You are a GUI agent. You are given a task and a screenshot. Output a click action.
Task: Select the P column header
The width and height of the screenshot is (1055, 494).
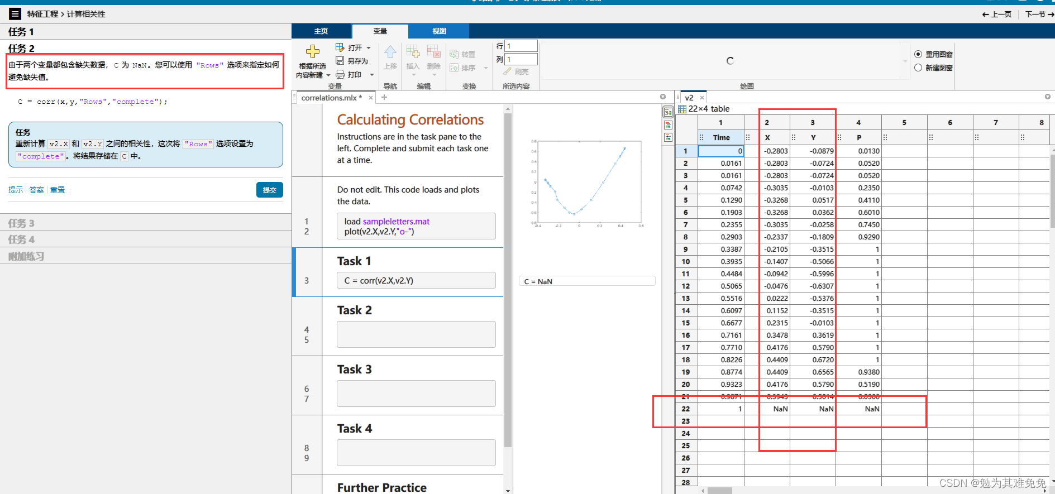[x=859, y=137]
